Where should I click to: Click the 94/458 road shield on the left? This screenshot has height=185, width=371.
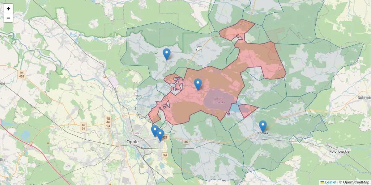[21, 74]
